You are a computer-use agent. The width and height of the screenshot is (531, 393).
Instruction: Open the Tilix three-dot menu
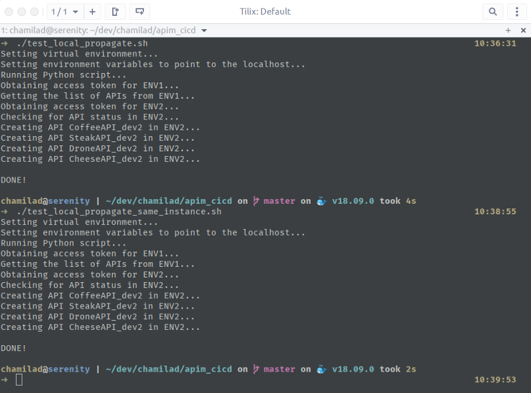pyautogui.click(x=517, y=12)
